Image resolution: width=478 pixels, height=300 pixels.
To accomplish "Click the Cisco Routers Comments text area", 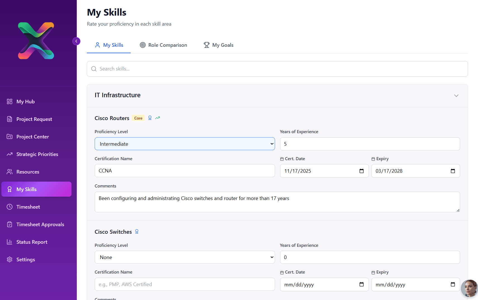I will (277, 202).
